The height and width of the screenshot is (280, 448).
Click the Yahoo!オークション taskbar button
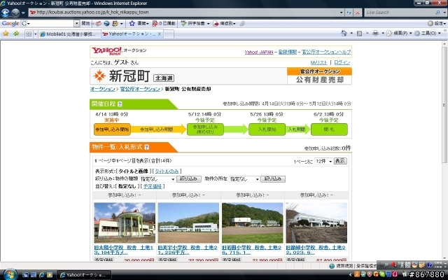84,275
